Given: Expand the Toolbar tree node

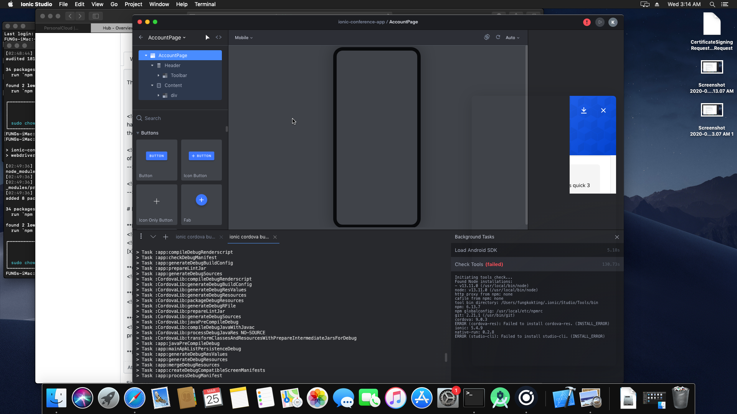Looking at the screenshot, I should [x=159, y=76].
